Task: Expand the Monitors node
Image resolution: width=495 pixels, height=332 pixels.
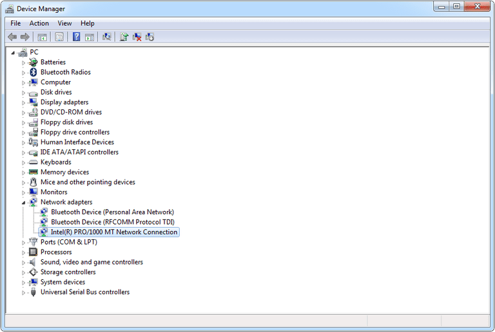Action: 23,193
